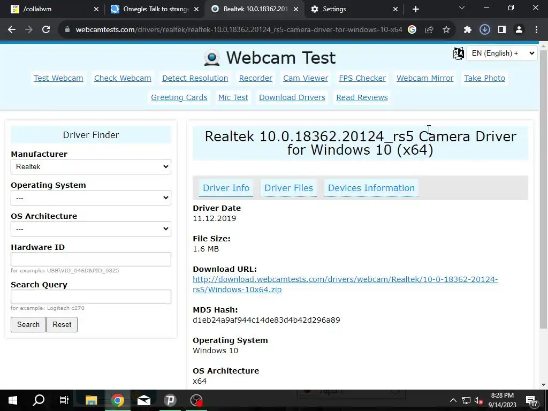Open Check Webcam link
548x411 pixels.
click(x=123, y=78)
